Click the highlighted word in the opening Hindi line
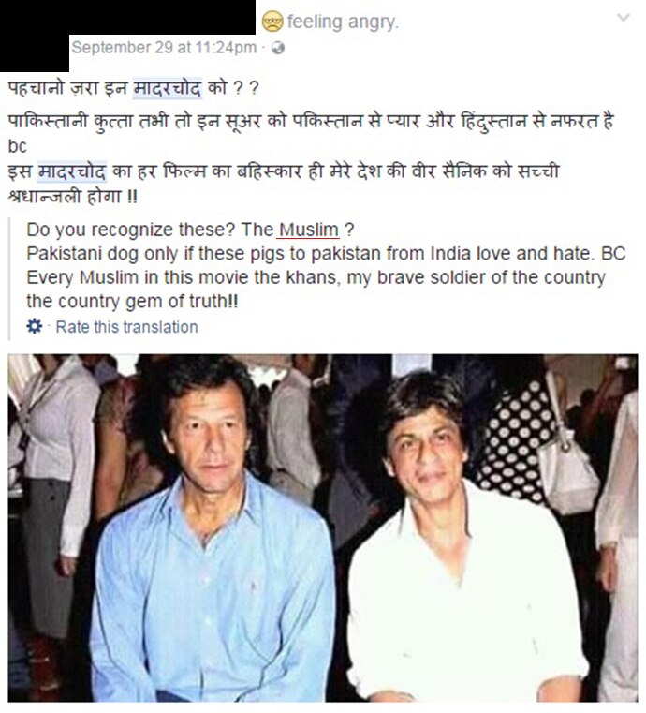Screen dimensions: 646x713 pos(168,88)
